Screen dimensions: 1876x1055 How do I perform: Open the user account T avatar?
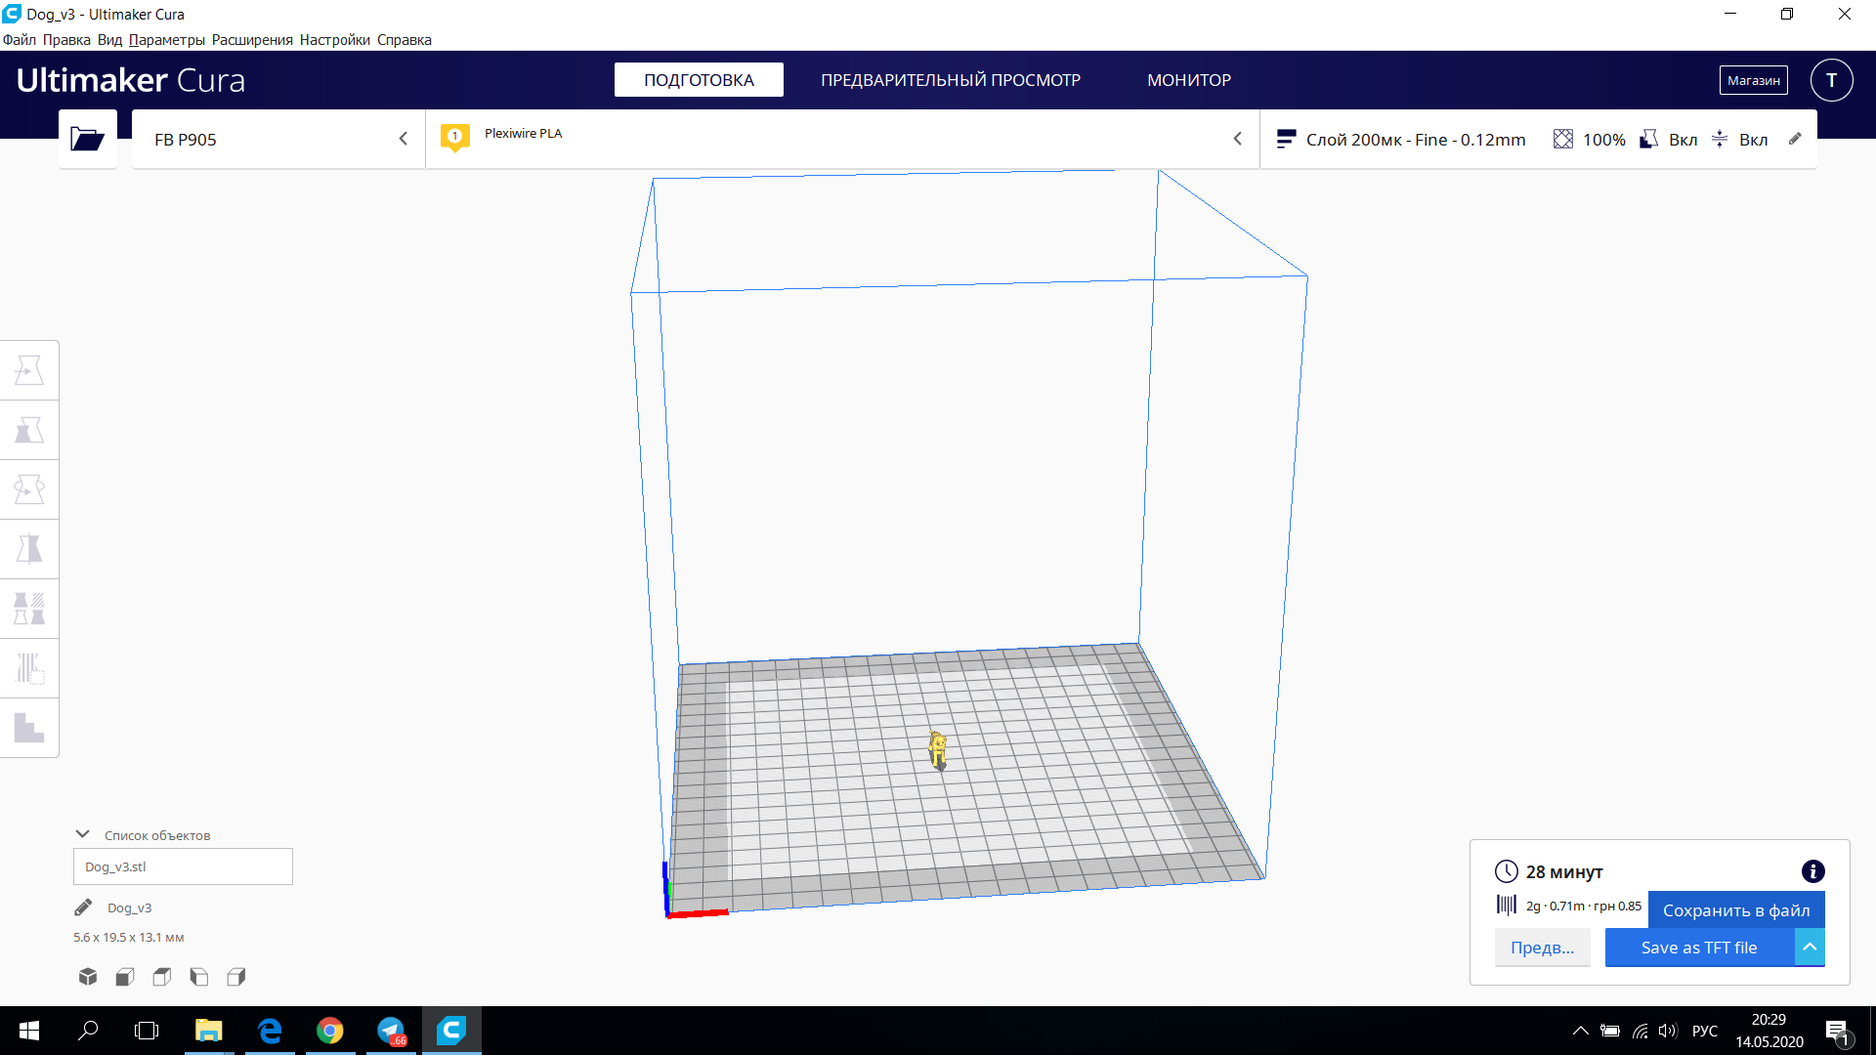(x=1831, y=80)
